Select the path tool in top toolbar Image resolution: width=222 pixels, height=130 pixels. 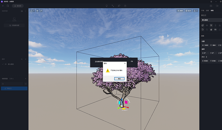click(x=113, y=6)
